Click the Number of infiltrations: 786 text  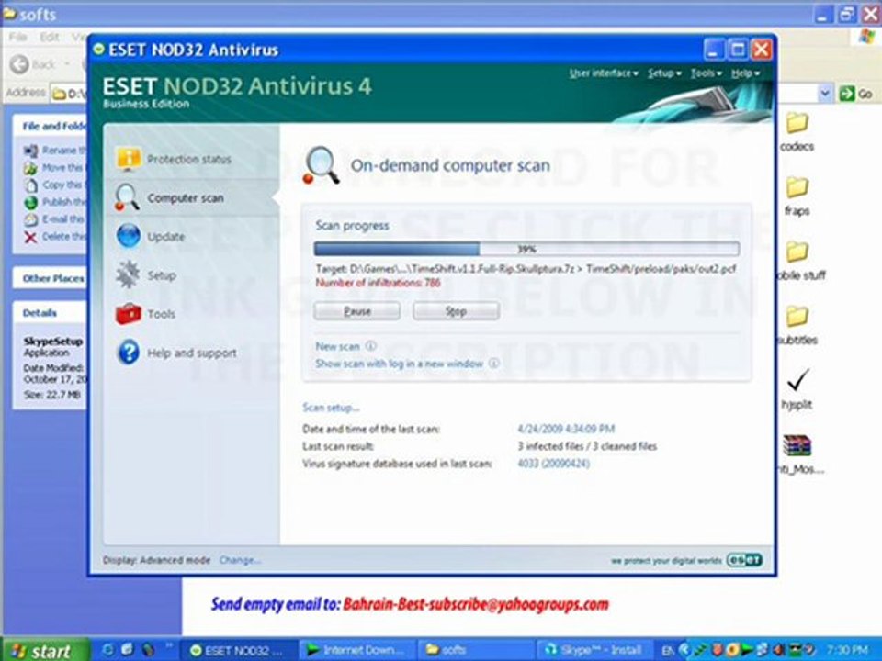click(378, 283)
